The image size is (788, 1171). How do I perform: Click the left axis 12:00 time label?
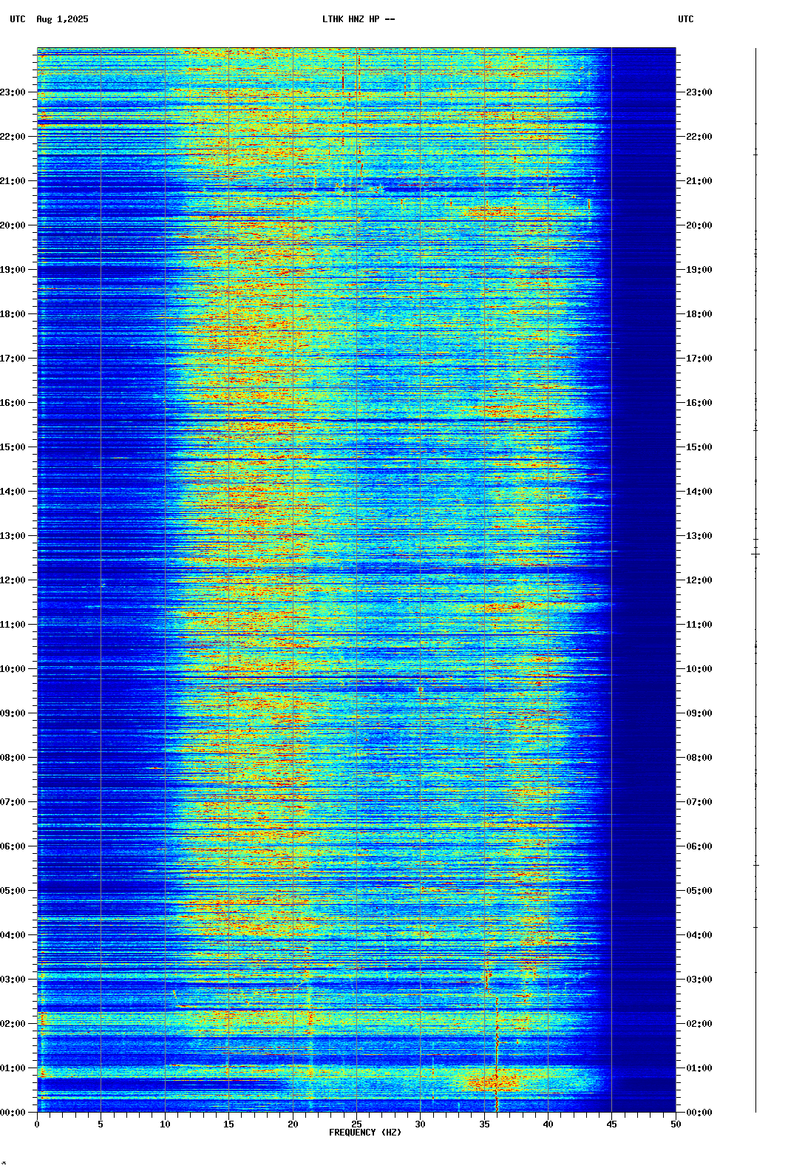(x=13, y=580)
